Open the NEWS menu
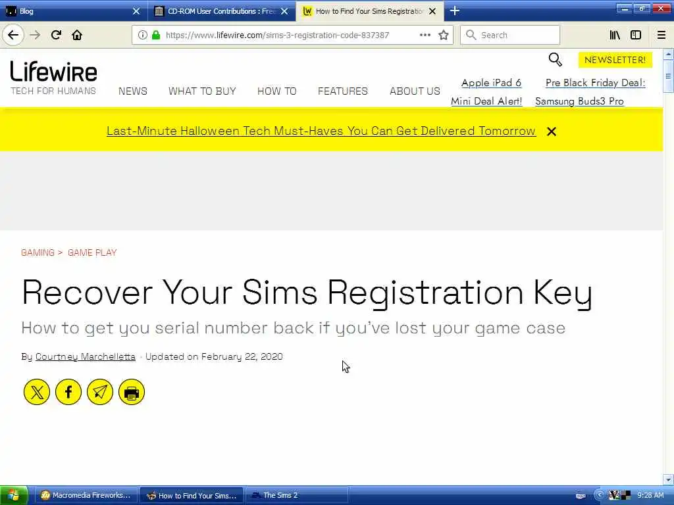 (133, 91)
